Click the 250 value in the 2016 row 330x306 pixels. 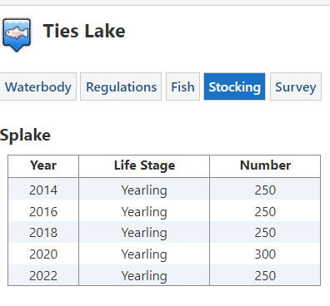click(265, 211)
